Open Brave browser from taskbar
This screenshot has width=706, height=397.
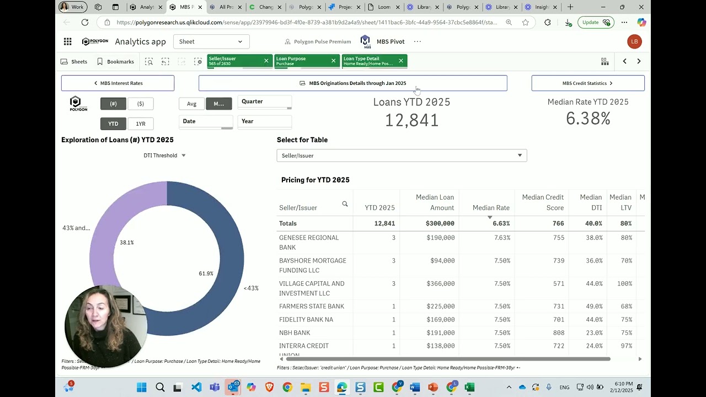(x=269, y=388)
